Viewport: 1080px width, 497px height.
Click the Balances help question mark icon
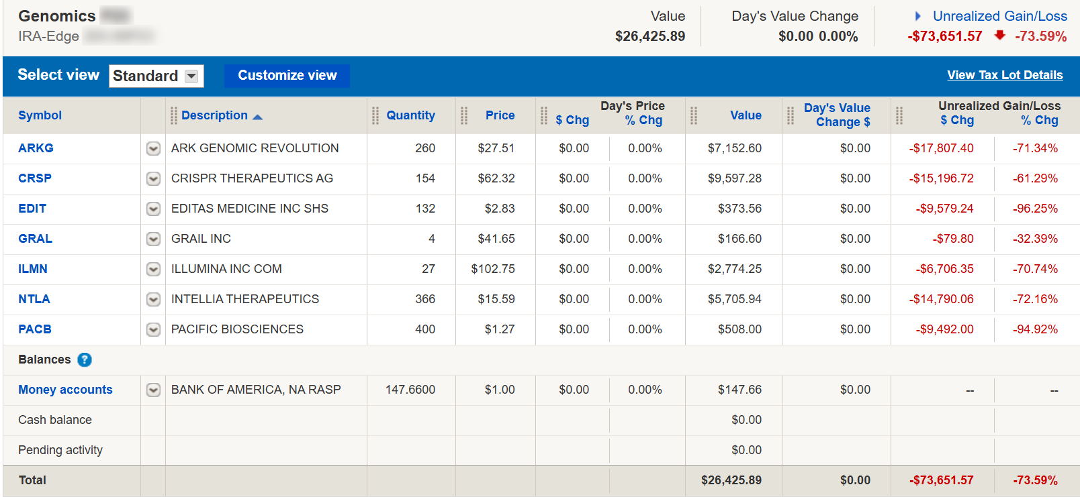(85, 360)
